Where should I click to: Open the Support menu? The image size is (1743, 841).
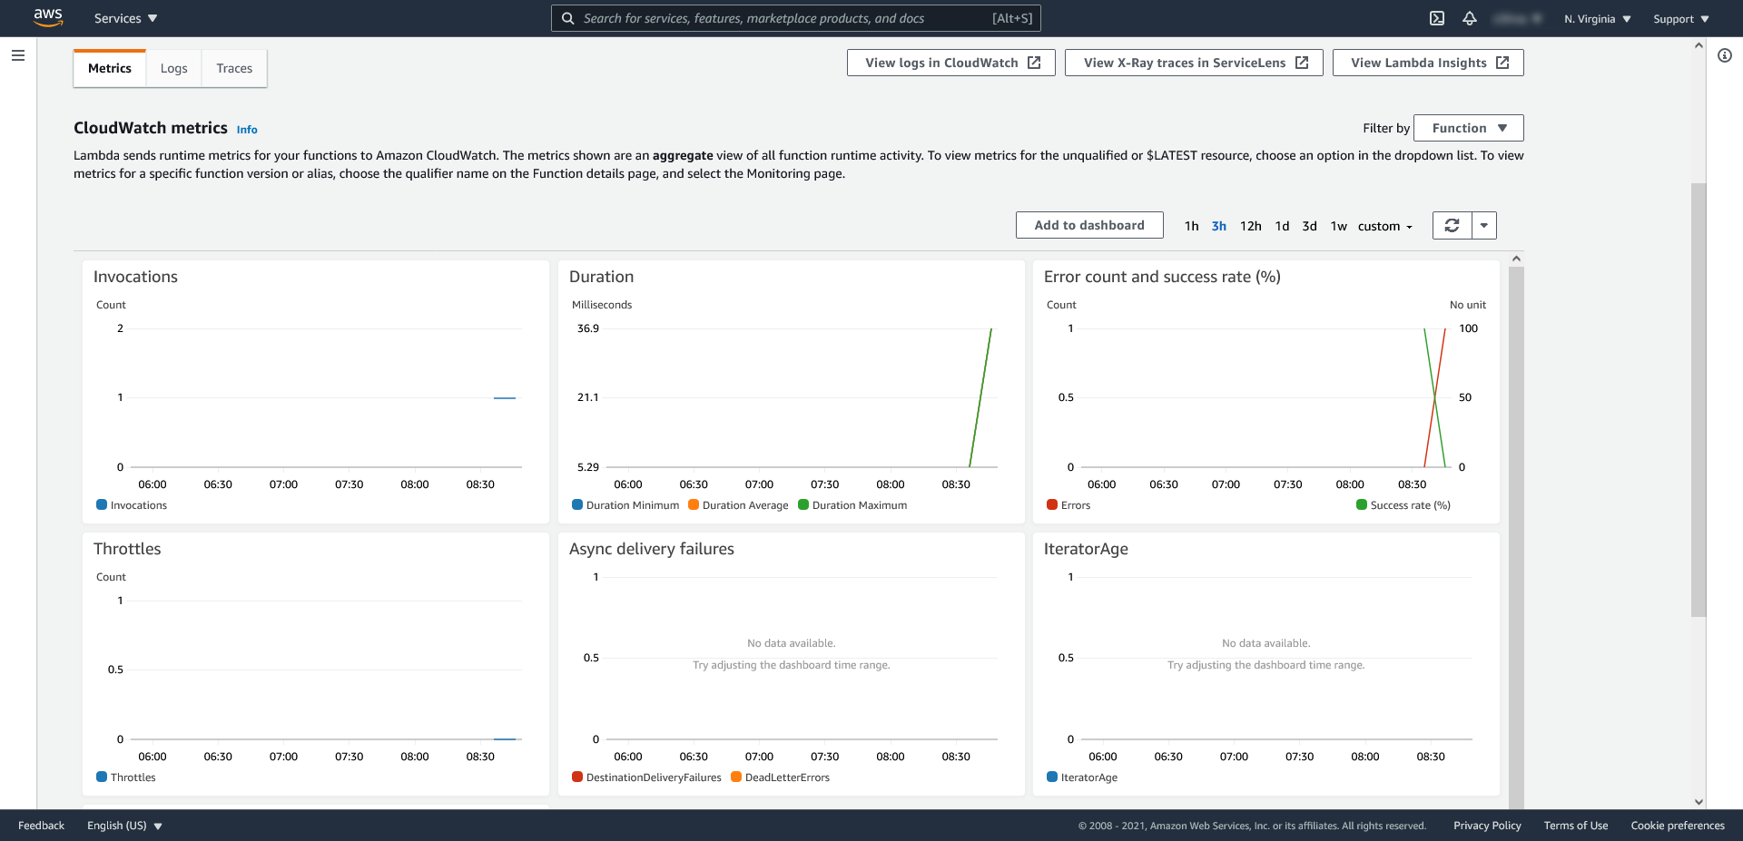[1681, 18]
